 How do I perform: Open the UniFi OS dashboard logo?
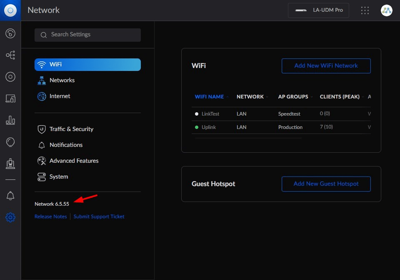[10, 10]
